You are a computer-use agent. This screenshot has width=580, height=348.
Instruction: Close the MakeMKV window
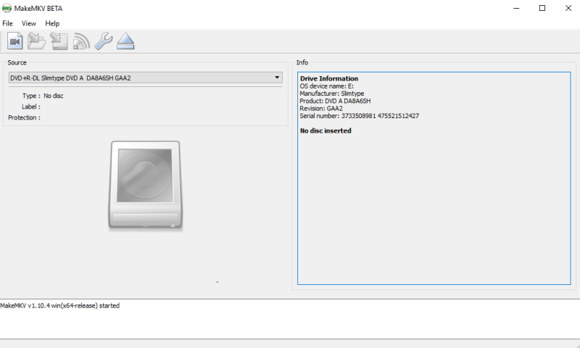pyautogui.click(x=568, y=8)
